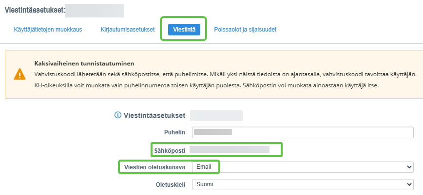This screenshot has height=195, width=423.
Task: Click the redacted Sähköposti email value
Action: pos(229,150)
